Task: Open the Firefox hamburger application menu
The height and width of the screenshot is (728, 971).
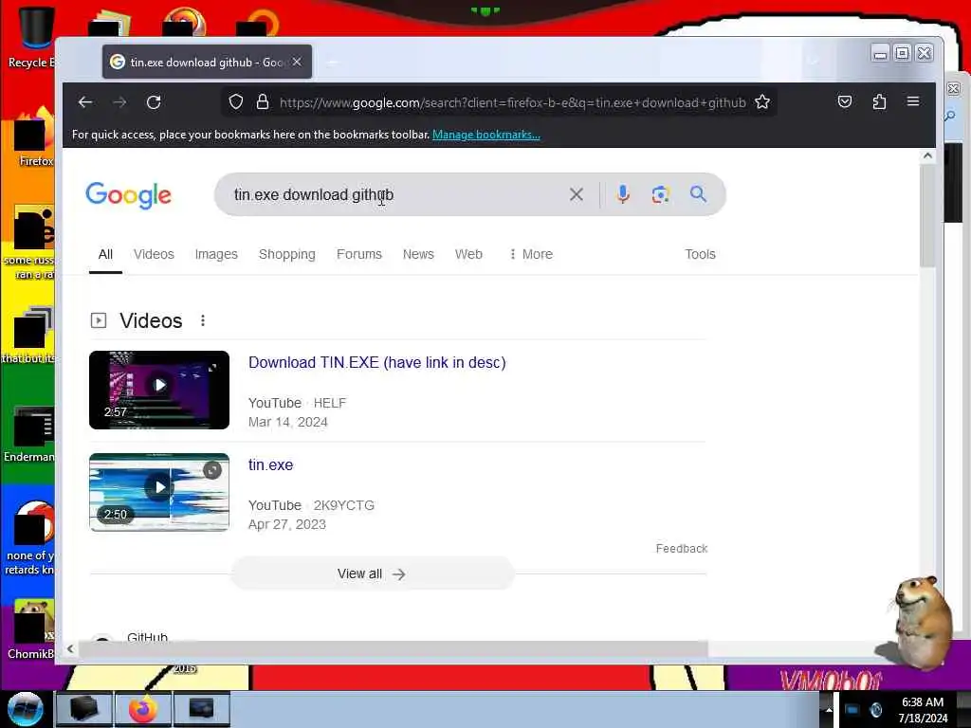Action: point(913,100)
